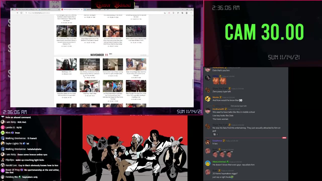The image size is (322, 181).
Task: Open the Soulja Boy Speaks video thumbnail
Action: click(66, 86)
